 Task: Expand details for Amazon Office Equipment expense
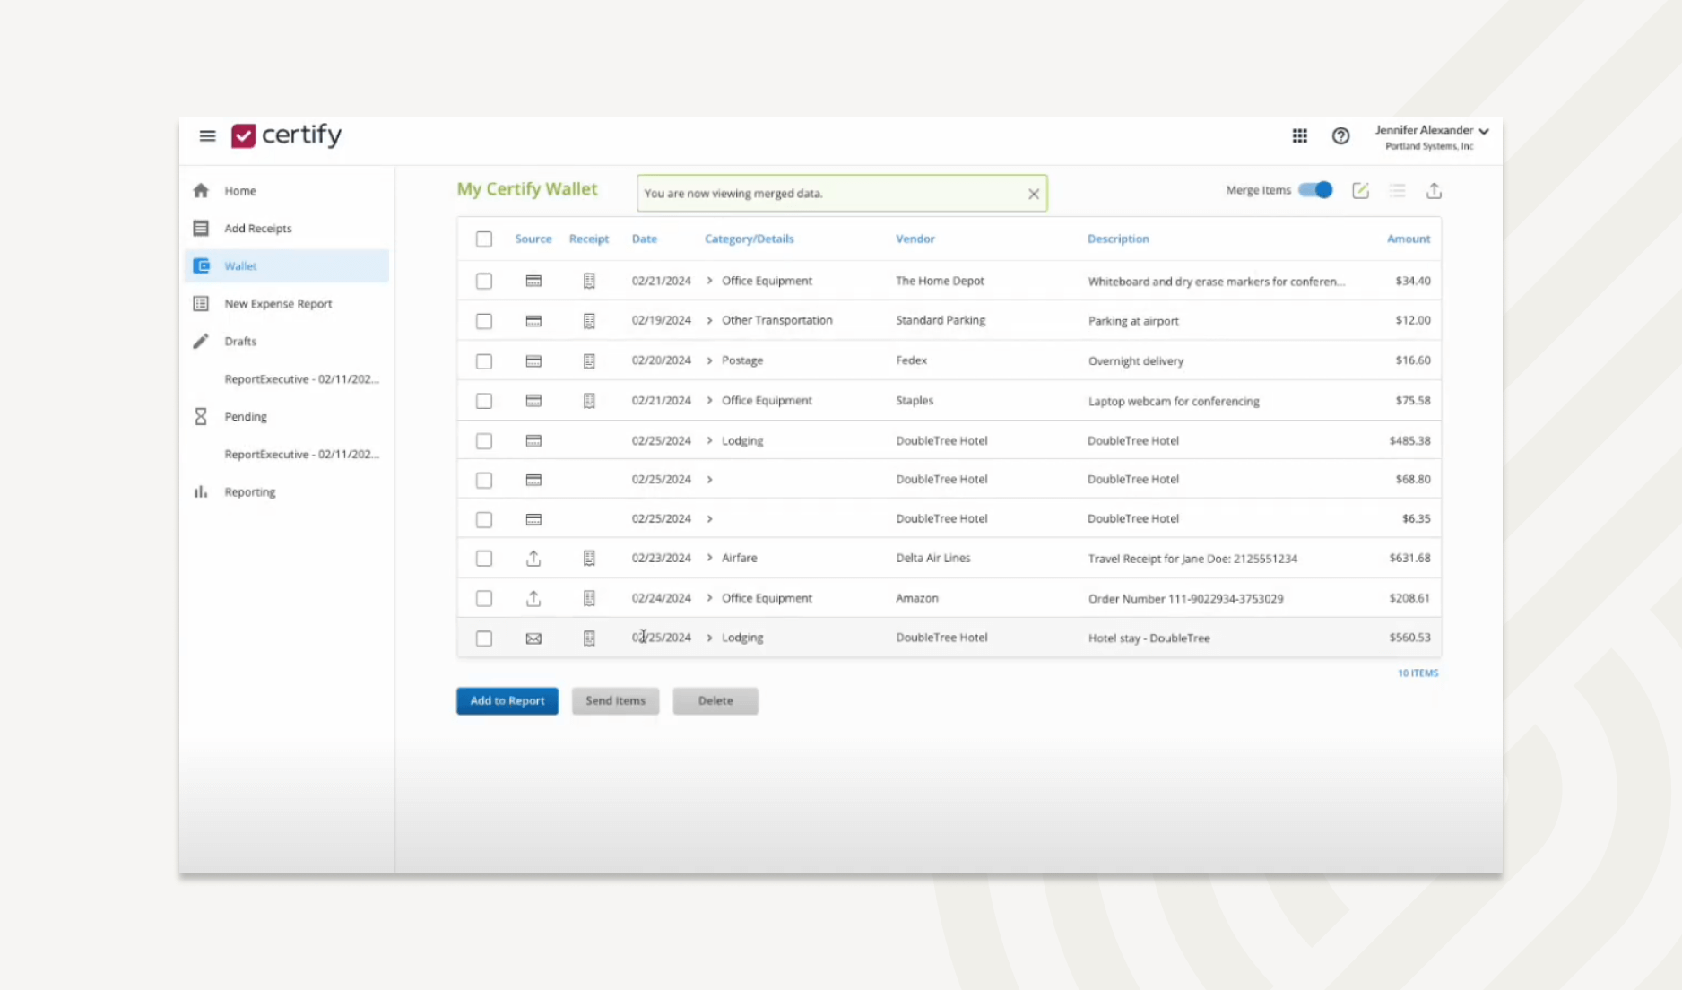[709, 598]
